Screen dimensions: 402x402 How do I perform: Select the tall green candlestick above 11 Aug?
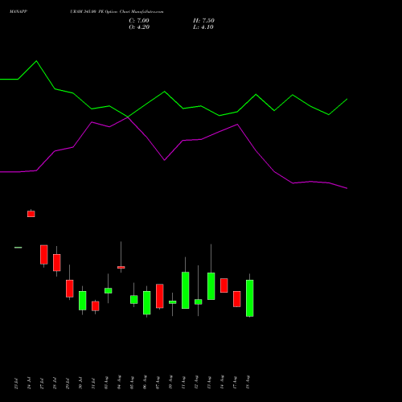click(186, 290)
